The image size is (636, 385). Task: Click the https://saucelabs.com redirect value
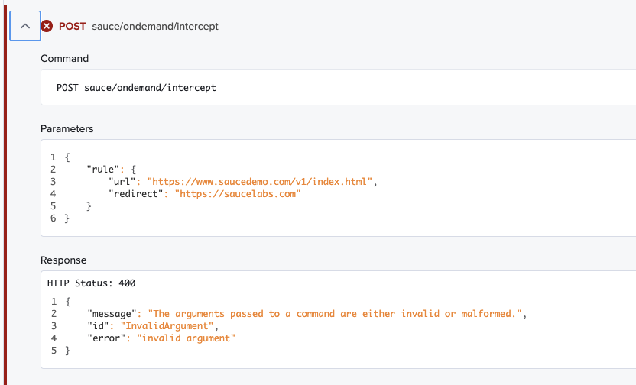238,194
